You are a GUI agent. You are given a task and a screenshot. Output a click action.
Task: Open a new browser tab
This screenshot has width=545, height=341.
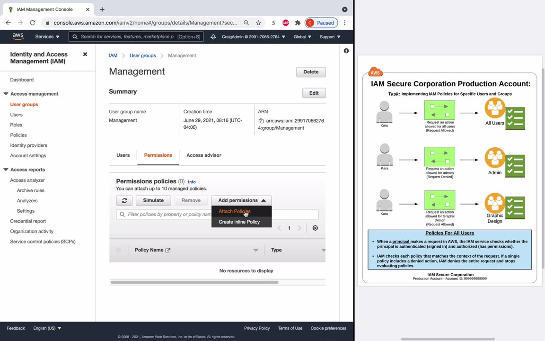(102, 9)
